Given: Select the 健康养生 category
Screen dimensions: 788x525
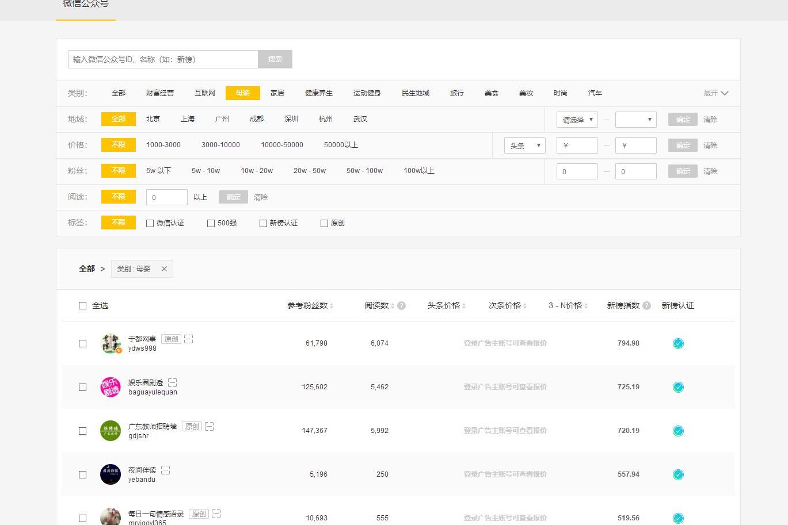Looking at the screenshot, I should point(319,93).
